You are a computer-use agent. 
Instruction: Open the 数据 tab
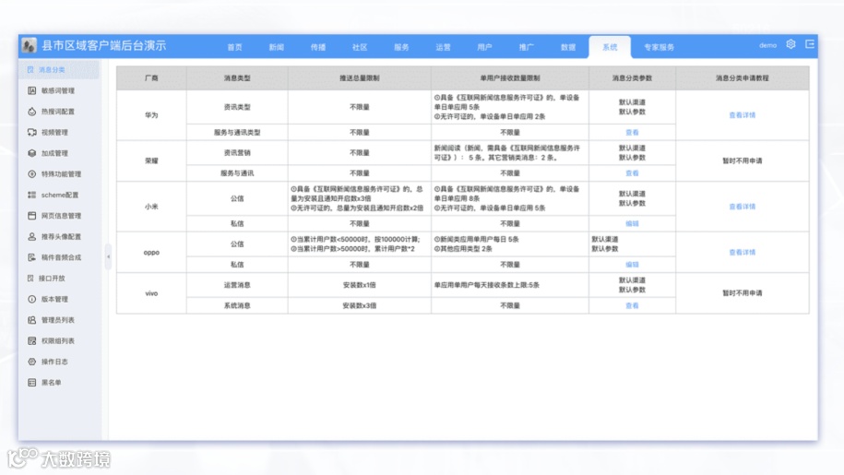[x=568, y=47]
